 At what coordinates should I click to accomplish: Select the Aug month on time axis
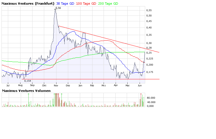[20, 86]
